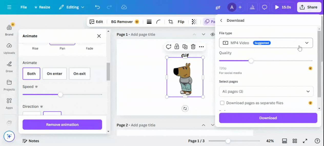This screenshot has height=146, width=324.
Task: Open the File menu
Action: [24, 7]
